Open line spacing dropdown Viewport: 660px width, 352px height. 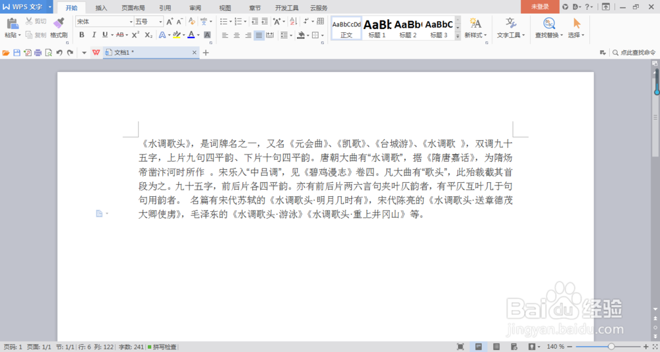[286, 36]
